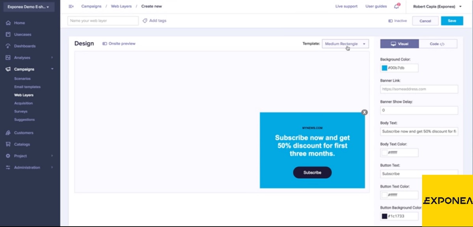Expand the Robert Capla account menu
This screenshot has height=227, width=473.
(x=437, y=6)
